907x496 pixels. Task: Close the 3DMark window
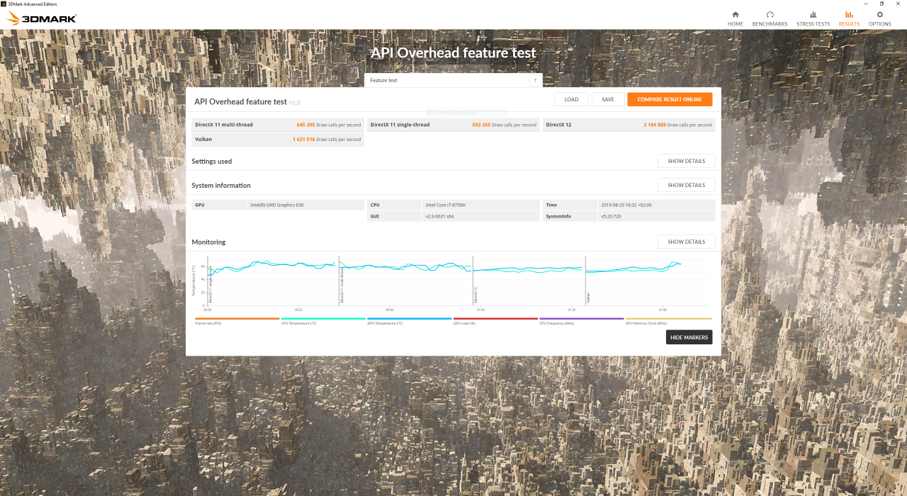click(898, 4)
